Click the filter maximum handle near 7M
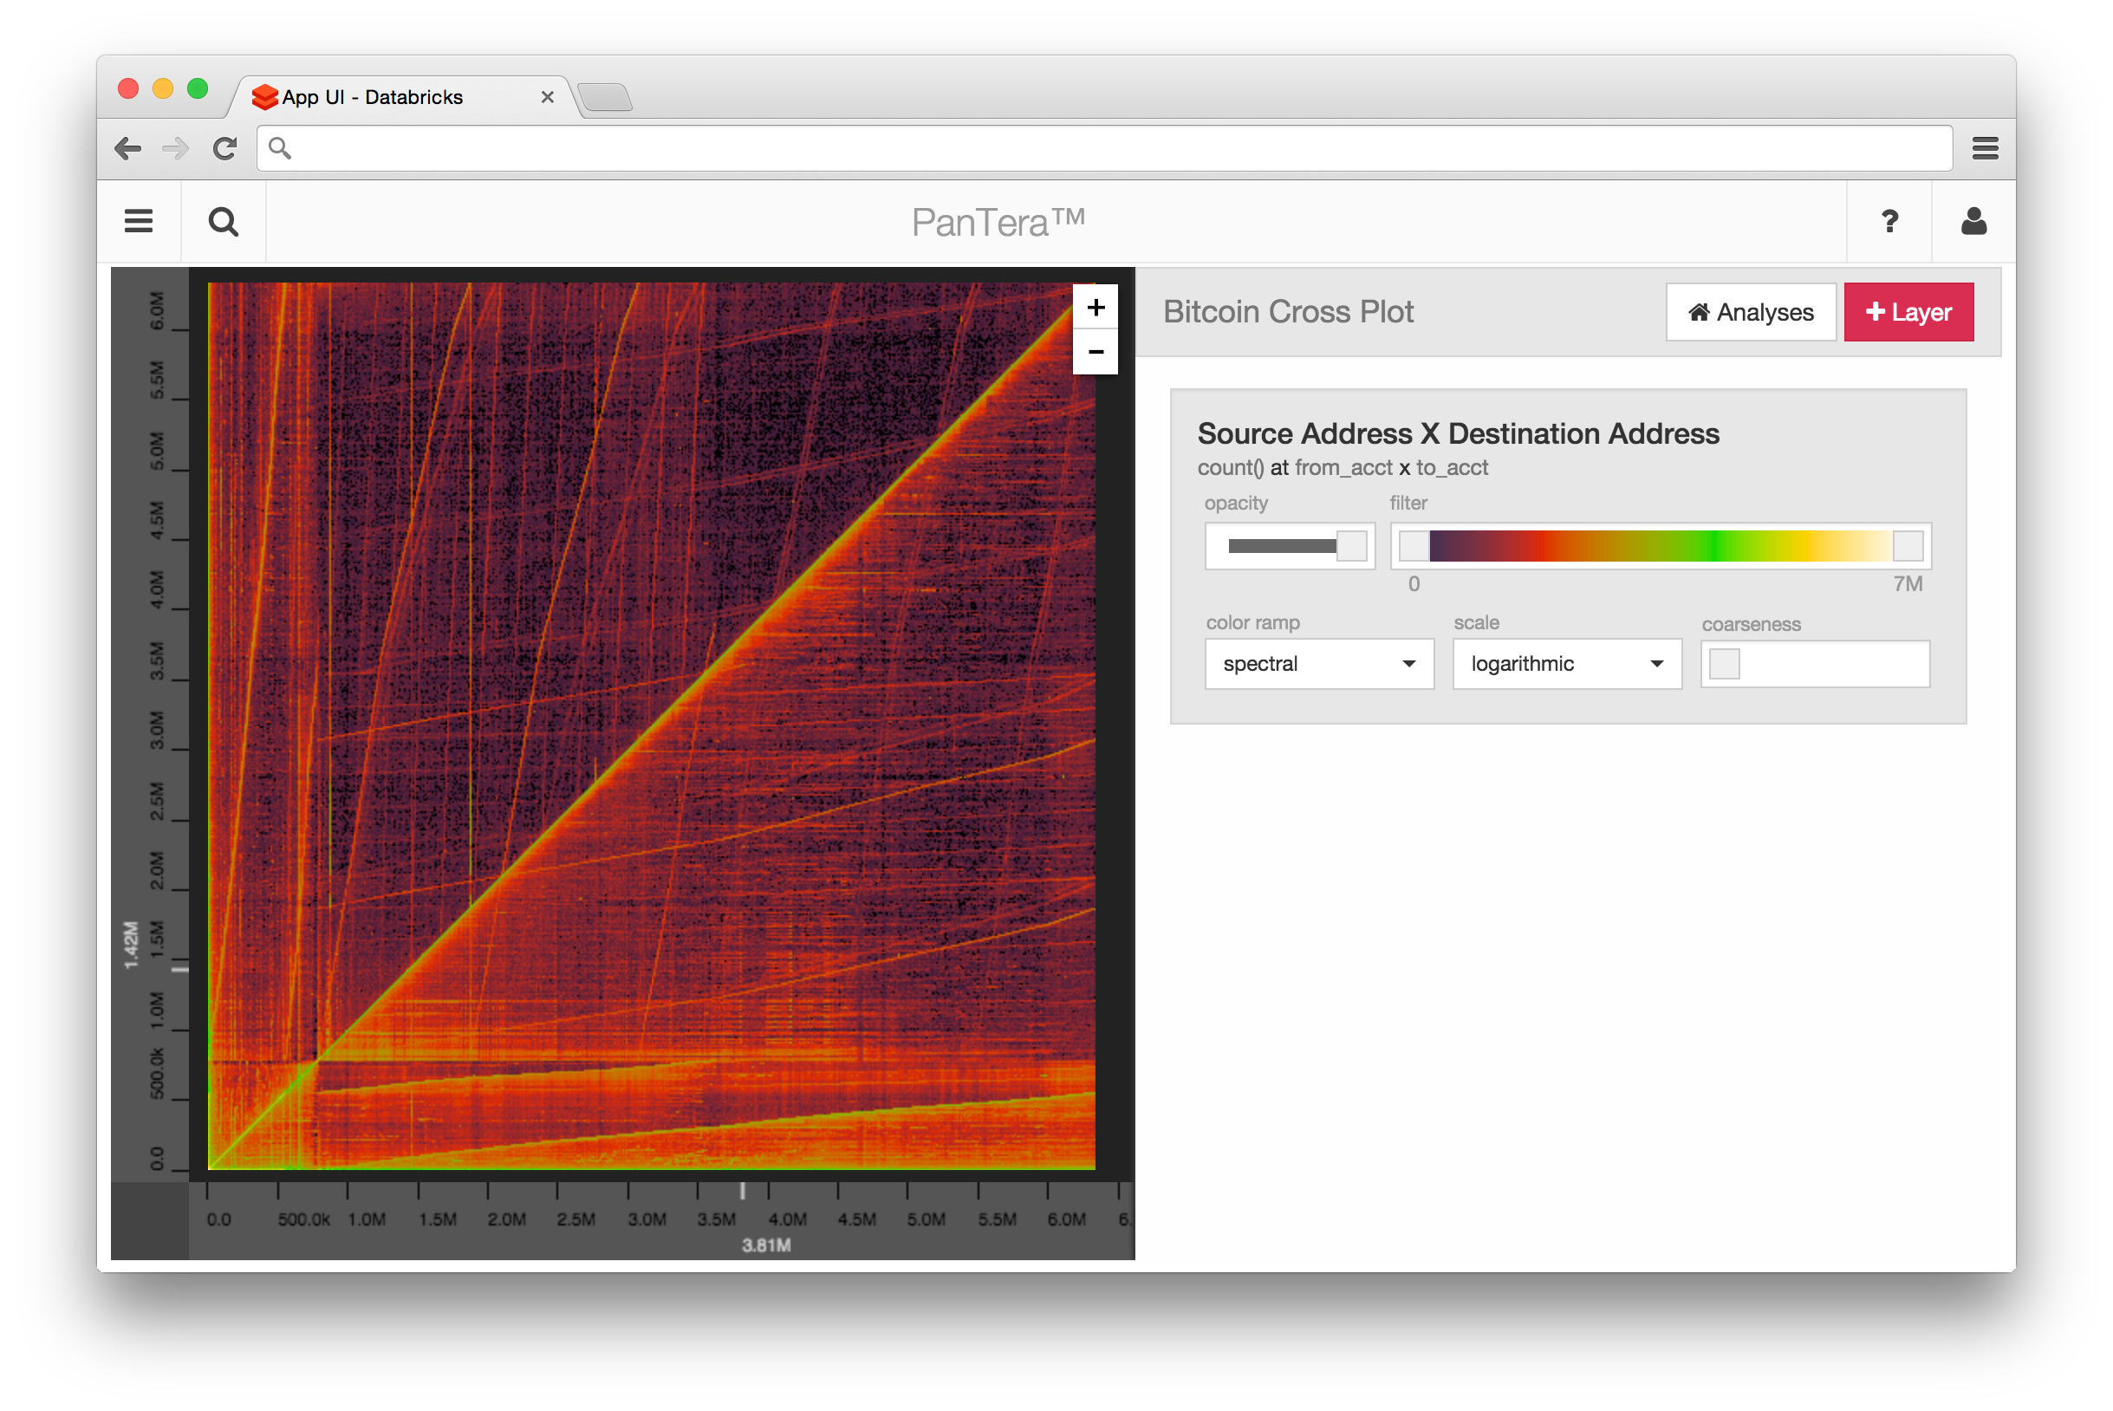 coord(1908,546)
